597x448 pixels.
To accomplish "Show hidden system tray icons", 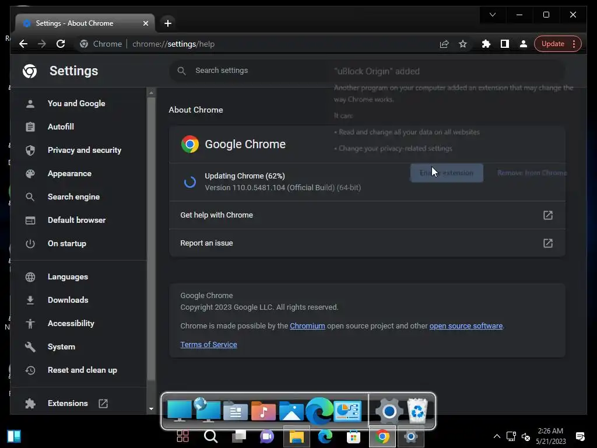I will click(497, 436).
